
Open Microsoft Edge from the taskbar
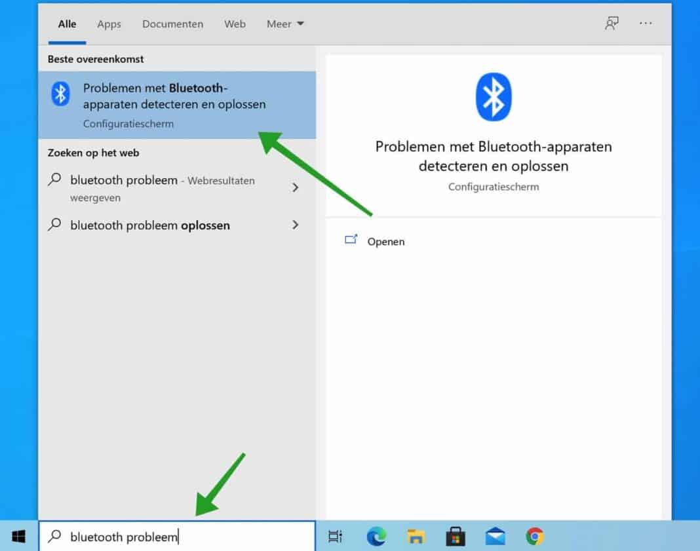pos(376,536)
